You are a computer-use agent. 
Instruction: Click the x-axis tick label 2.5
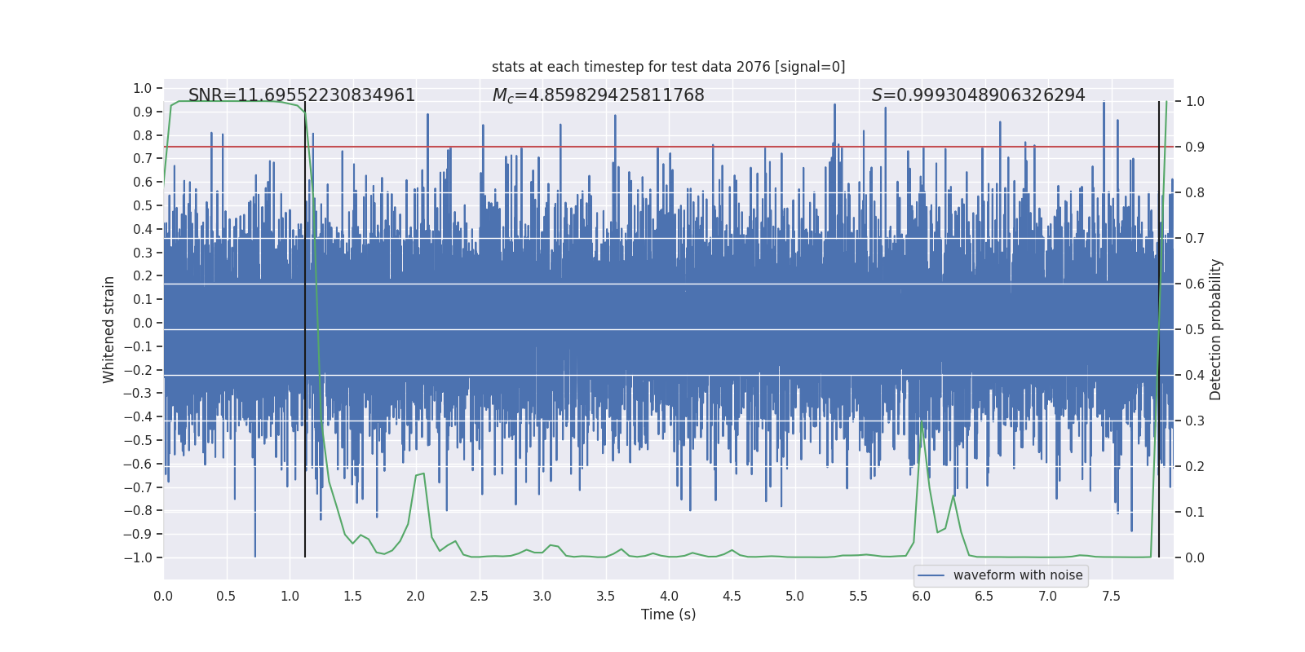pyautogui.click(x=479, y=596)
